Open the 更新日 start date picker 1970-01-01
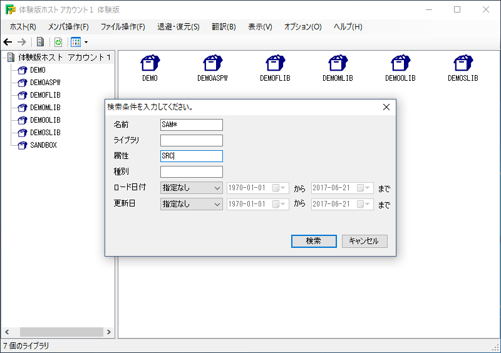The width and height of the screenshot is (501, 353). click(258, 204)
